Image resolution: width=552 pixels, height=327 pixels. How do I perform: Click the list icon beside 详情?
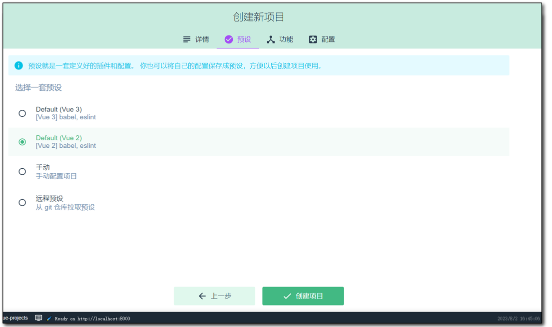point(187,39)
